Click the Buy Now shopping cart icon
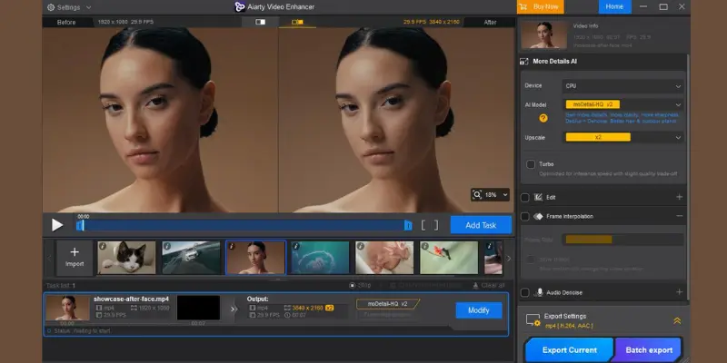 click(523, 6)
